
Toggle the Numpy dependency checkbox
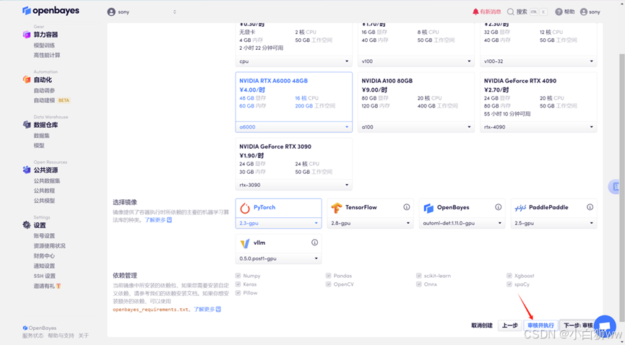238,276
